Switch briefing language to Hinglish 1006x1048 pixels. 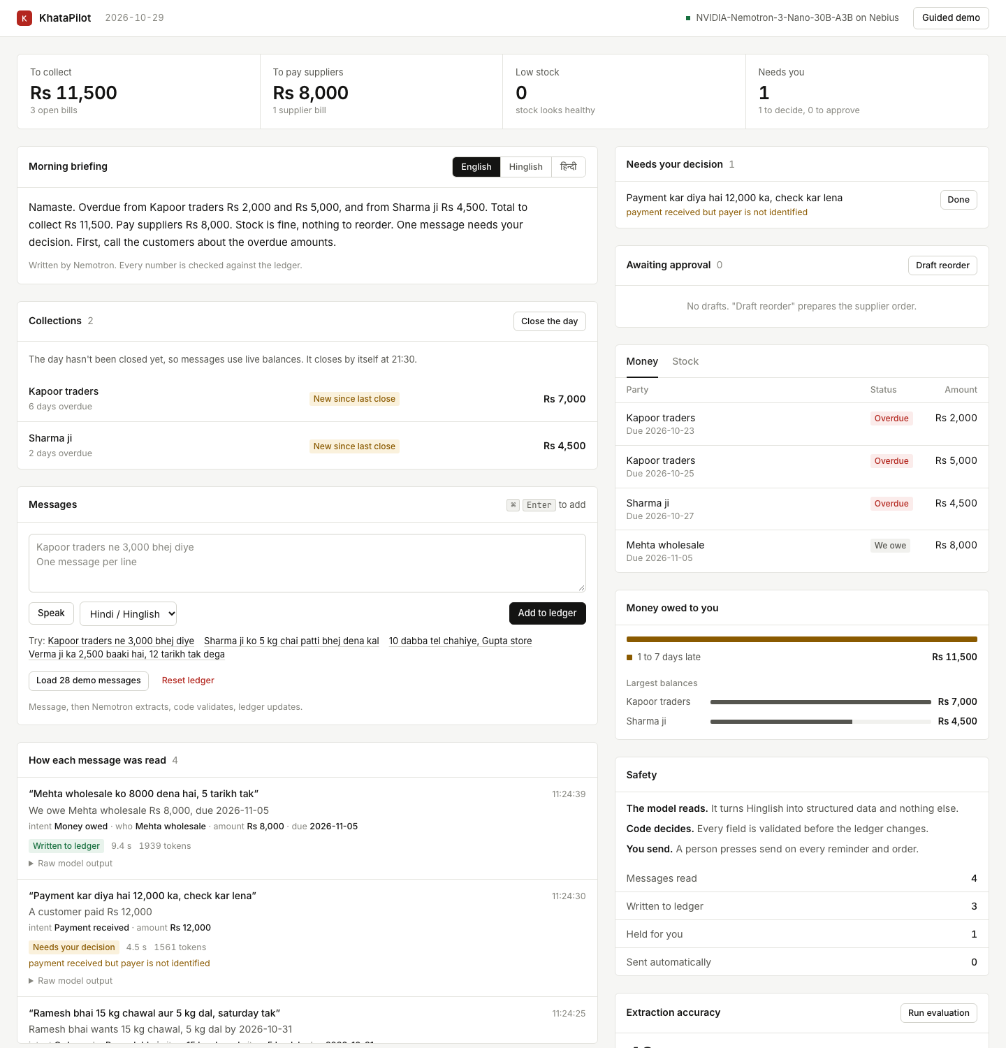pos(526,167)
